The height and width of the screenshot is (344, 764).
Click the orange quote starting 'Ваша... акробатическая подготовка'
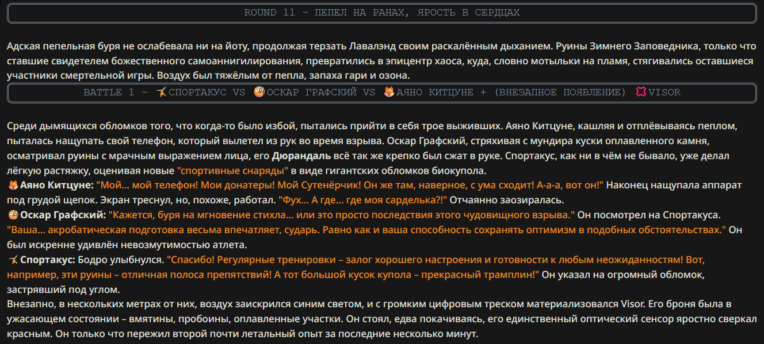point(367,230)
